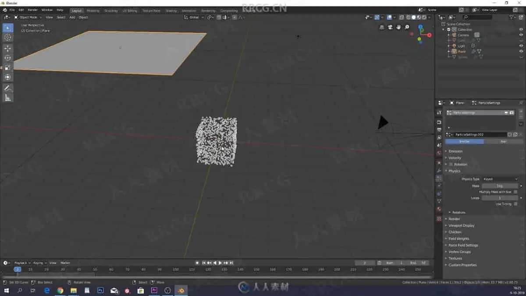Open the Physics Type Keyed dropdown
The width and height of the screenshot is (526, 296).
tap(500, 179)
